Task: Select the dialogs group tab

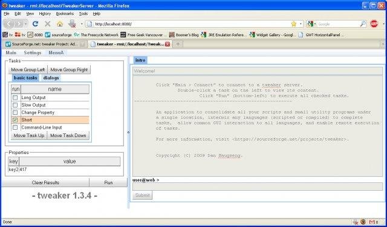Action: pos(51,78)
